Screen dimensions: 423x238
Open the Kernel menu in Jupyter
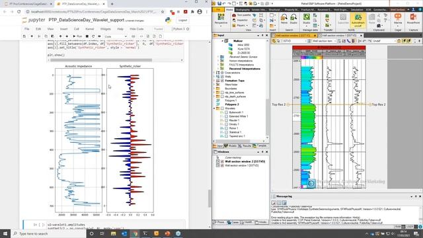click(90, 29)
